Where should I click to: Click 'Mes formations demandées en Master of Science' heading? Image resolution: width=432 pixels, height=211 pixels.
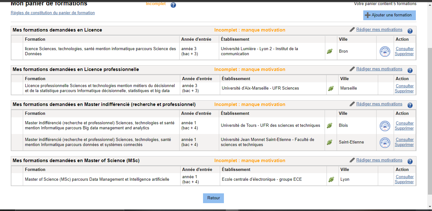pos(76,161)
